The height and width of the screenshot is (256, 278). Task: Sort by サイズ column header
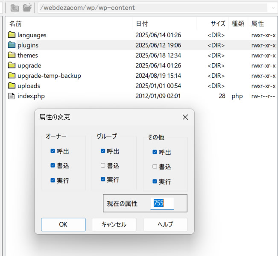[218, 24]
